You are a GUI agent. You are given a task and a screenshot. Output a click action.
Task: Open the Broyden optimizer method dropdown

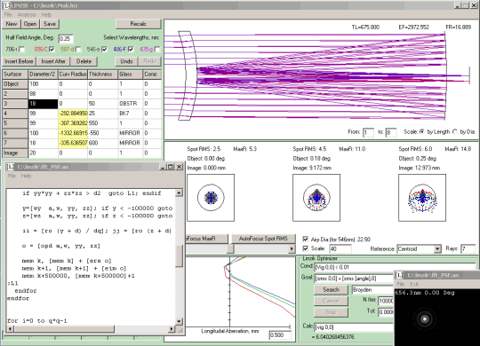(372, 290)
